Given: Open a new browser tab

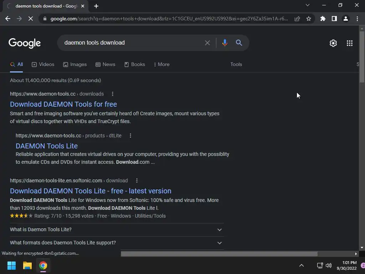Looking at the screenshot, I should (96, 6).
